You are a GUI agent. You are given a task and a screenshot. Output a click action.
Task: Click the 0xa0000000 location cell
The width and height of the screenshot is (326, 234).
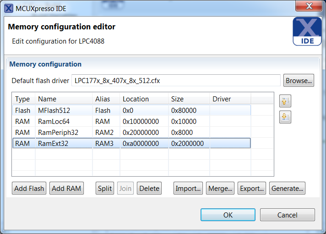[144, 143]
